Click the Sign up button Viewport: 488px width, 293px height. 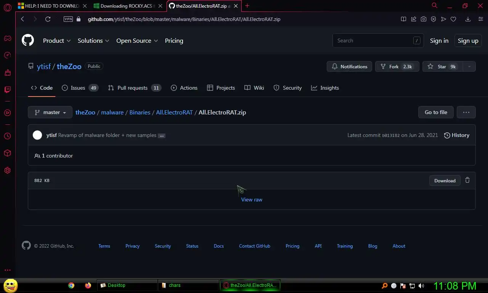coord(468,40)
